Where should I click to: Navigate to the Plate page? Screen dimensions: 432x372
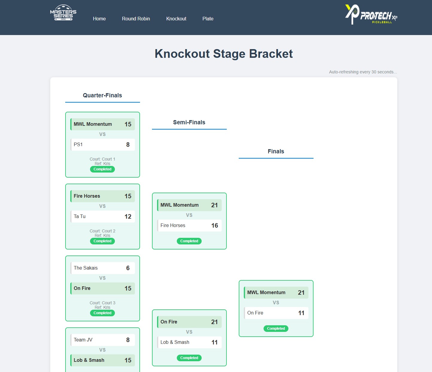click(208, 19)
